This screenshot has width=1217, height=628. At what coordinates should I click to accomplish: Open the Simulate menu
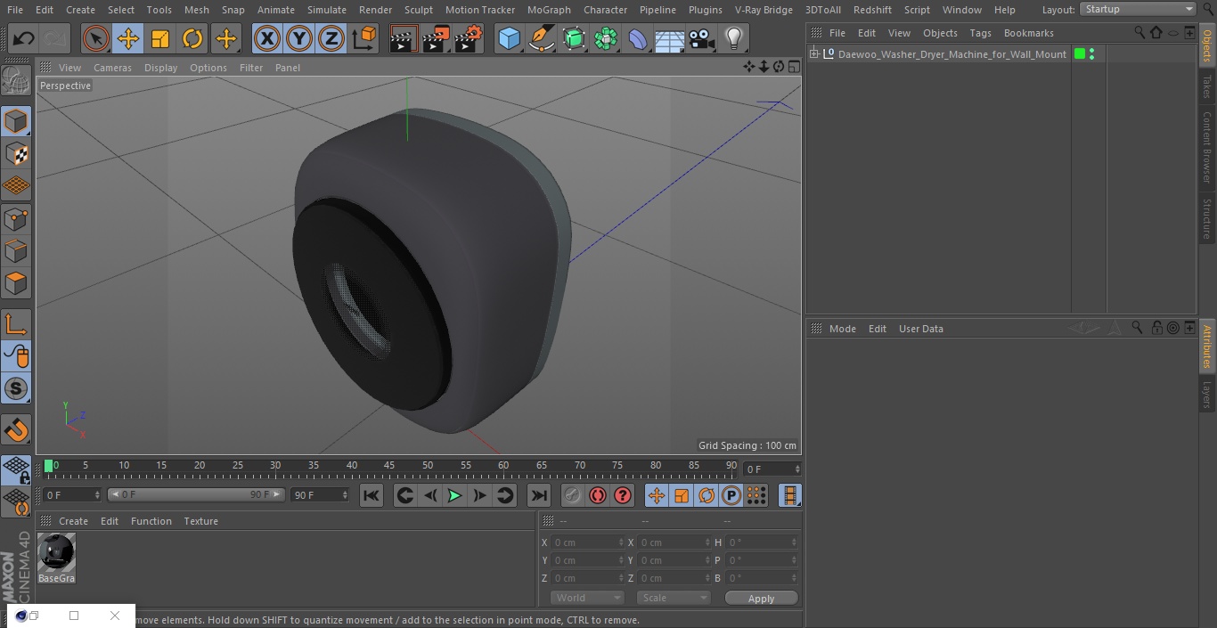(327, 10)
